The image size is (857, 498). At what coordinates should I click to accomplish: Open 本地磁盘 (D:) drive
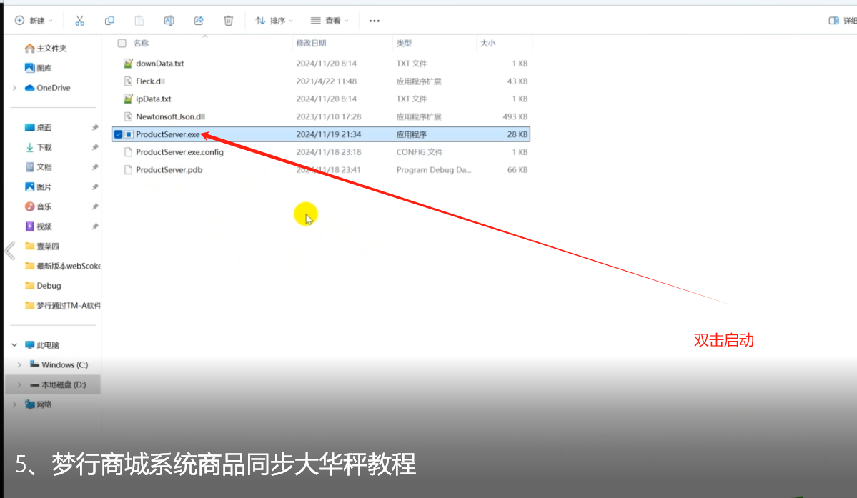(x=58, y=384)
